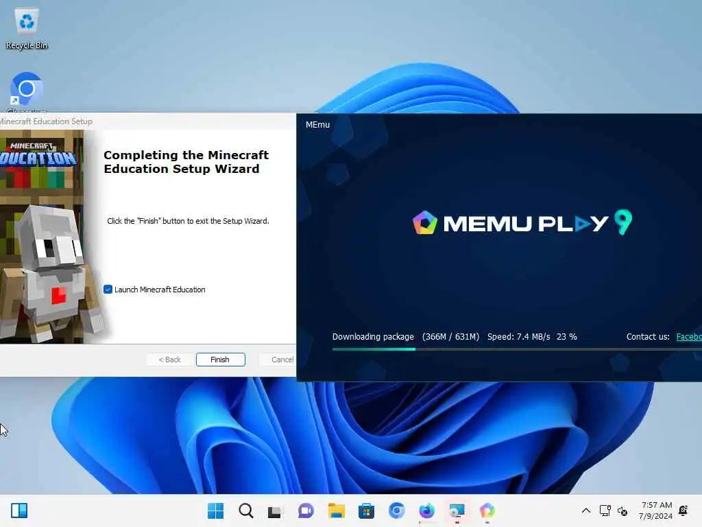Click the Minecraft Education Setup title bar
702x527 pixels.
pos(148,121)
